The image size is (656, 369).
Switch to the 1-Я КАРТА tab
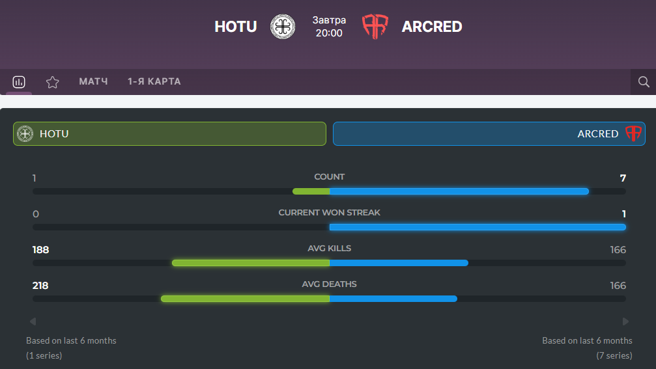154,81
